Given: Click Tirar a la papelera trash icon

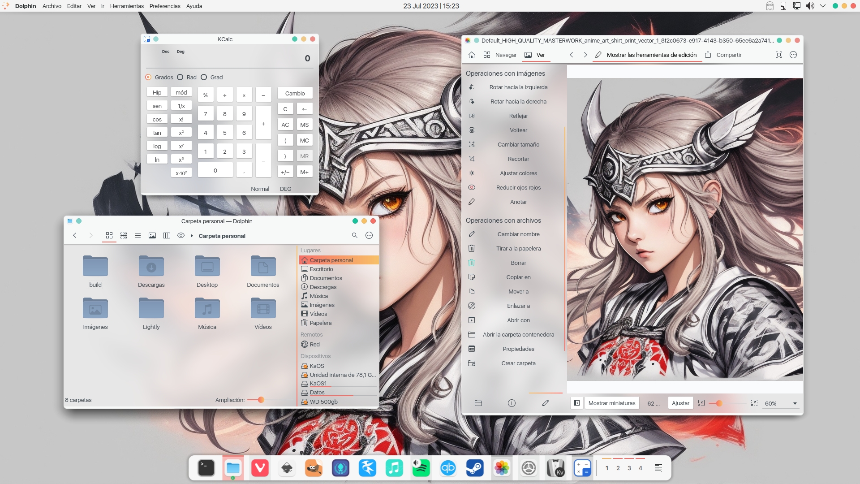Looking at the screenshot, I should tap(472, 248).
